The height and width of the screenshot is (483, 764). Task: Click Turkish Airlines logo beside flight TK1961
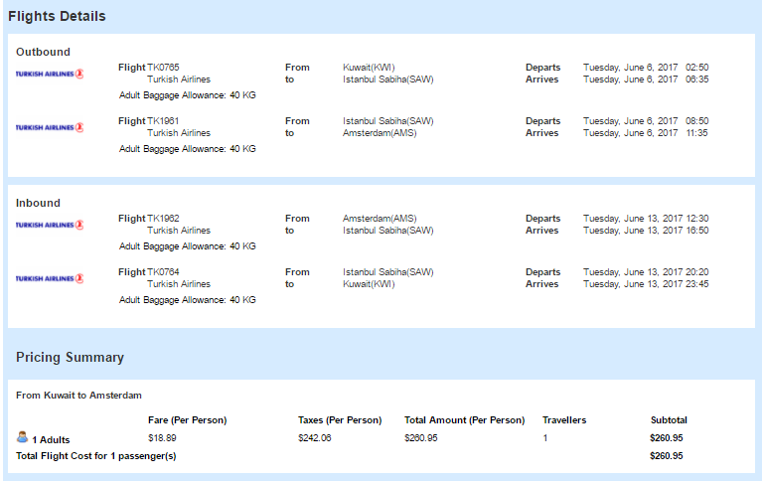[50, 127]
